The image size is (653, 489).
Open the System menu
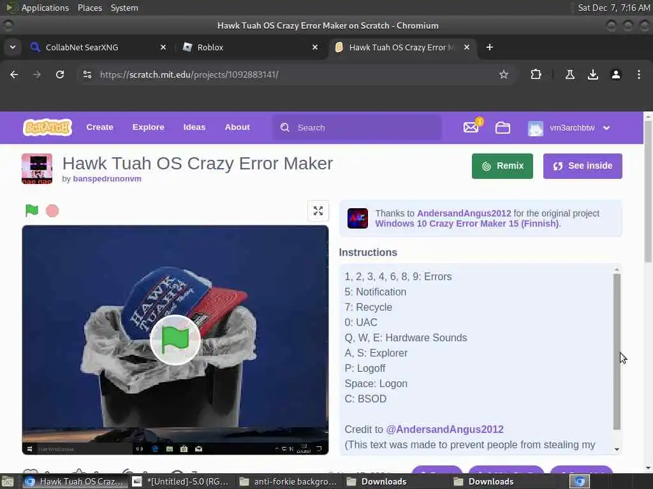124,8
